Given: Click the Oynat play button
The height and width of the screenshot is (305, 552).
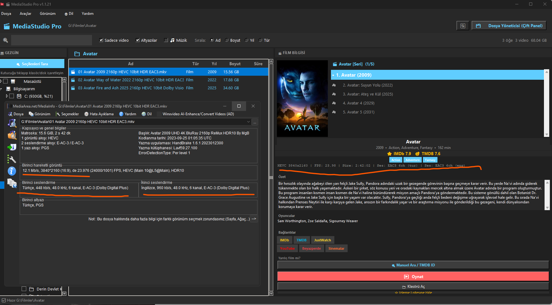Looking at the screenshot, I should point(413,277).
